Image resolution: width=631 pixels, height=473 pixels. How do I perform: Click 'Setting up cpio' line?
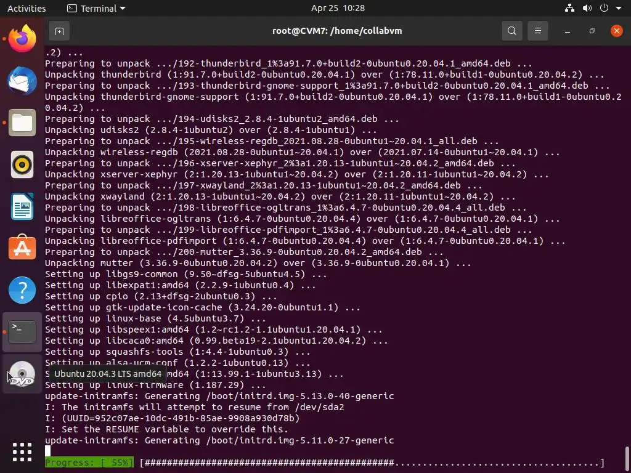(161, 296)
